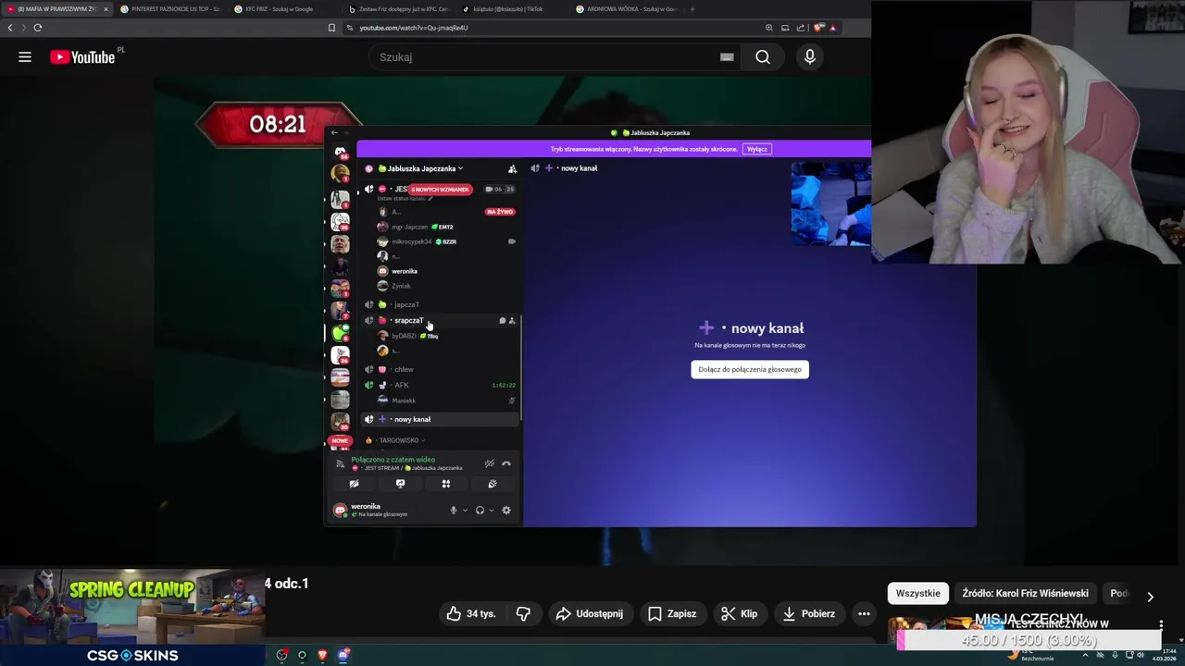
Task: Toggle Discord noise suppression
Action: coord(489,463)
